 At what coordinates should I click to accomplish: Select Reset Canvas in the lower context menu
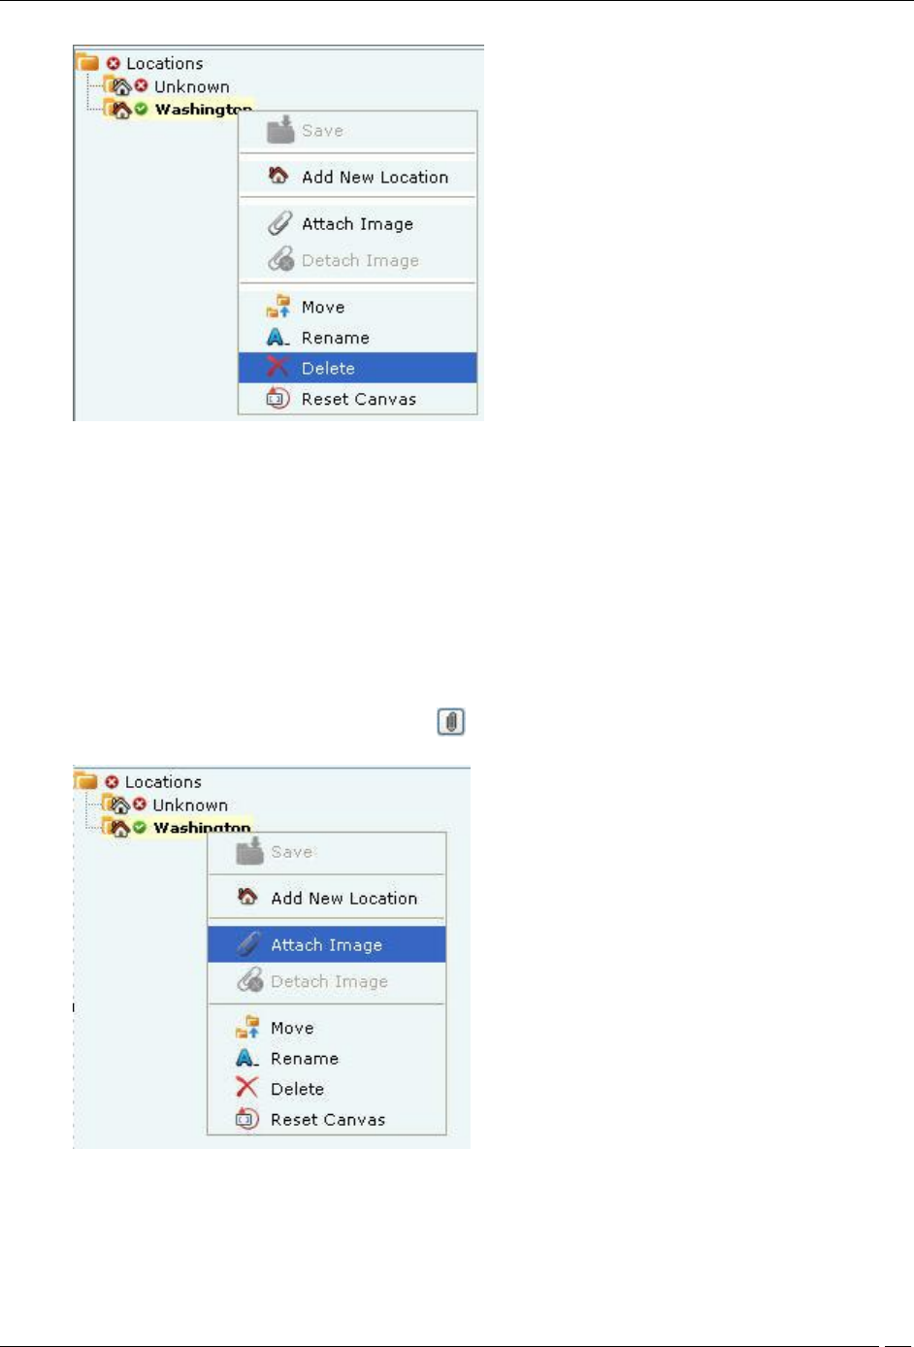327,1119
